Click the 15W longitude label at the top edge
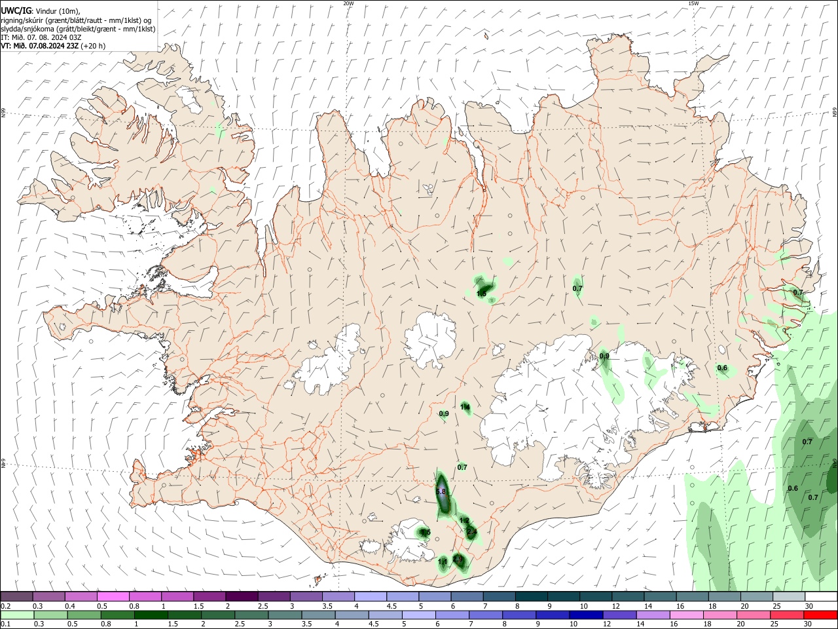This screenshot has height=629, width=838. [693, 3]
